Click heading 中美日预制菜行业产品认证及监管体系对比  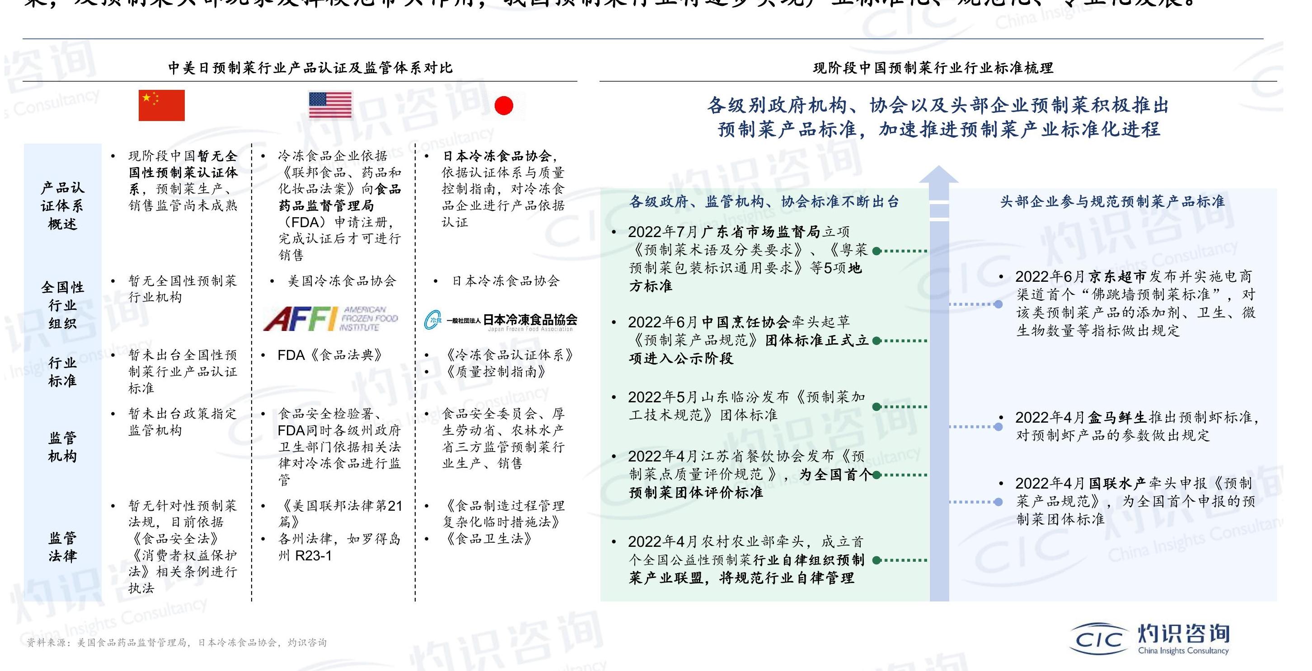(x=310, y=68)
